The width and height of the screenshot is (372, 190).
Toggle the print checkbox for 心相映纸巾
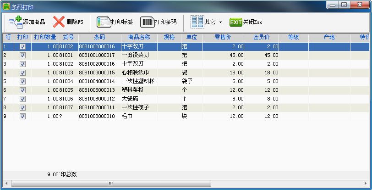pos(22,73)
